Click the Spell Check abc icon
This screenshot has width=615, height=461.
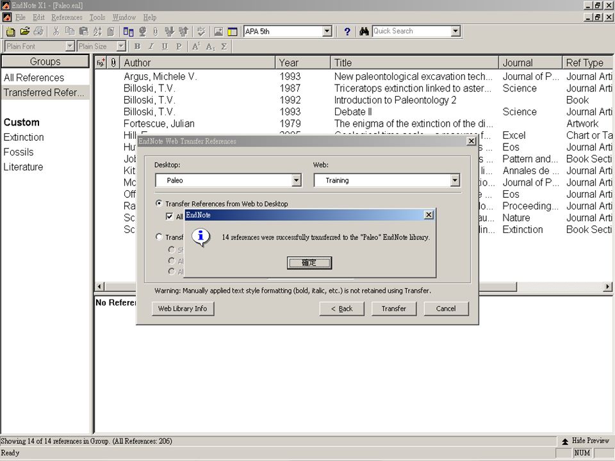(201, 31)
